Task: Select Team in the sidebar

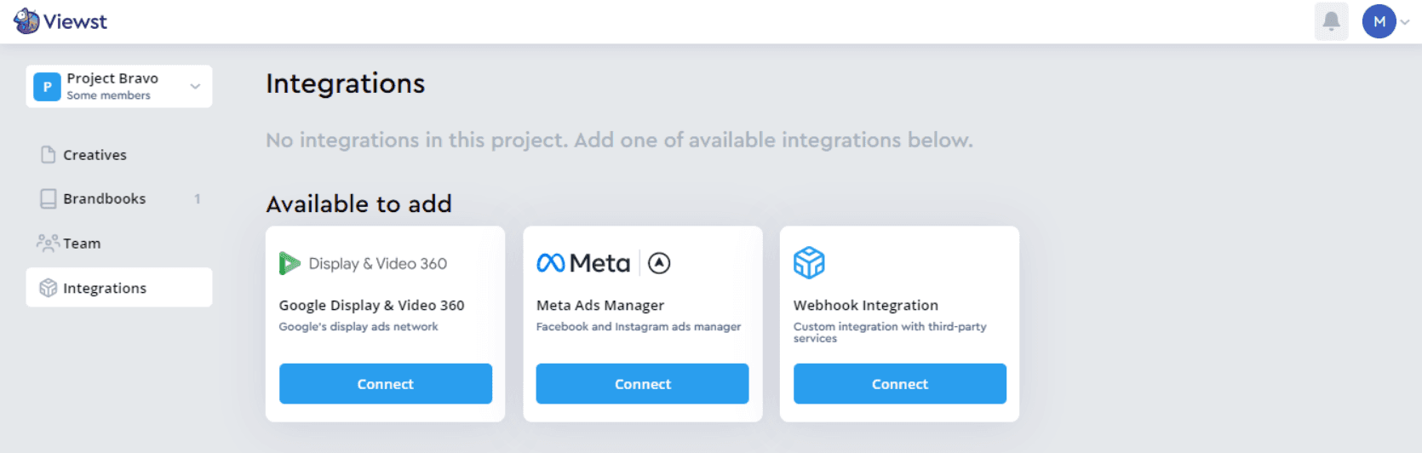Action: 82,244
